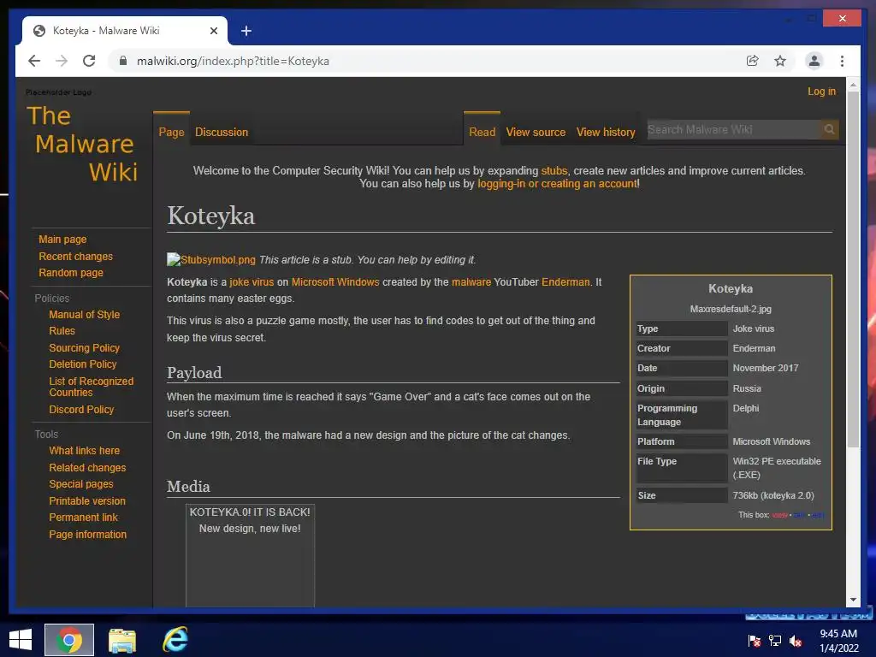Screen dimensions: 876x657
Task: View site info via padlock icon
Action: point(123,61)
